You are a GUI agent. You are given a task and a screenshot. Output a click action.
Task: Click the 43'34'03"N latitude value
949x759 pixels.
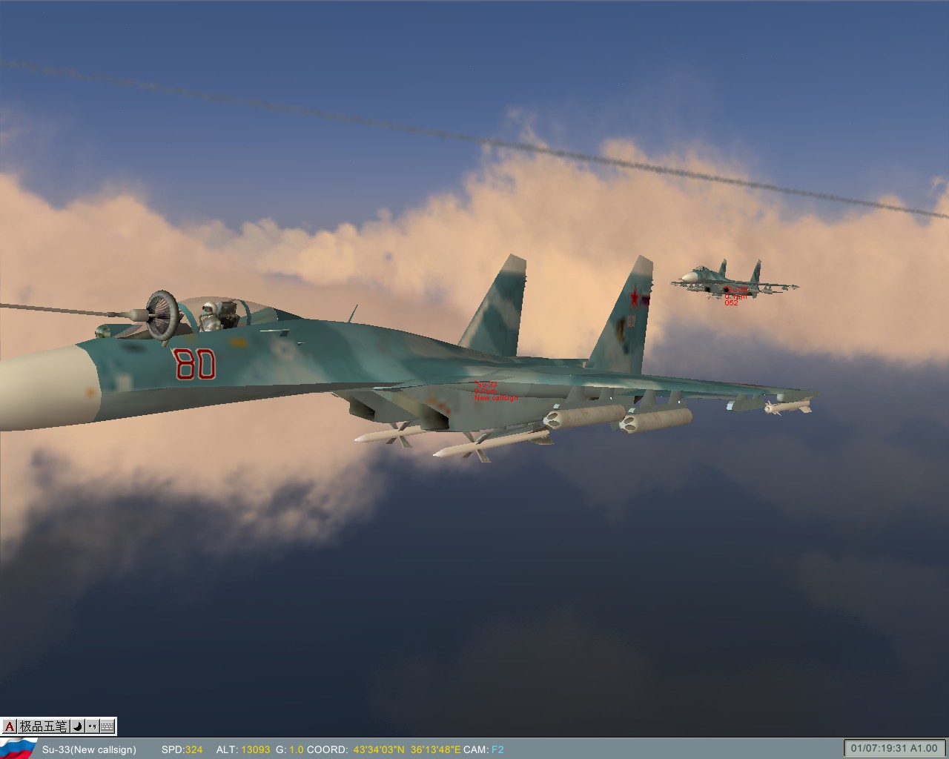point(377,749)
